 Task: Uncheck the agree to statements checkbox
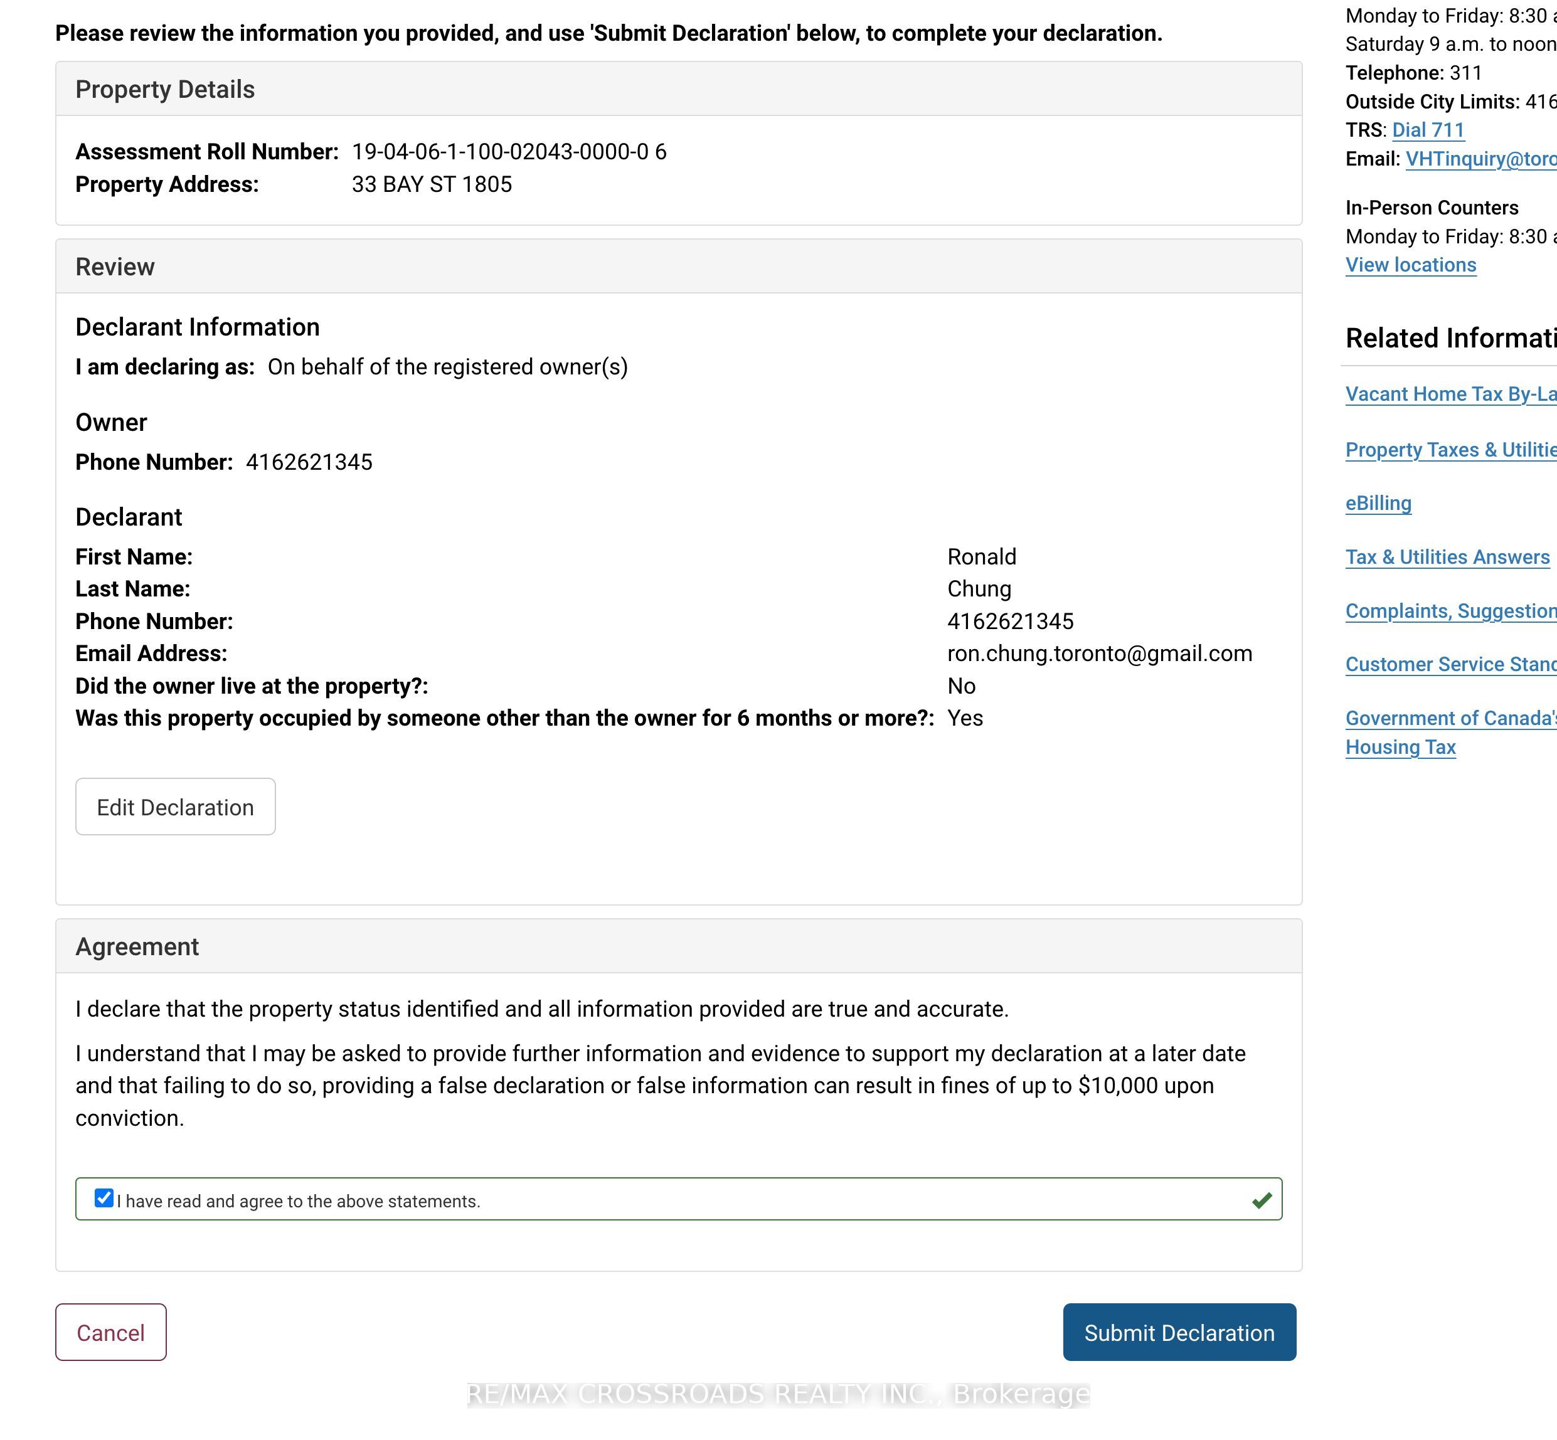pyautogui.click(x=104, y=1198)
